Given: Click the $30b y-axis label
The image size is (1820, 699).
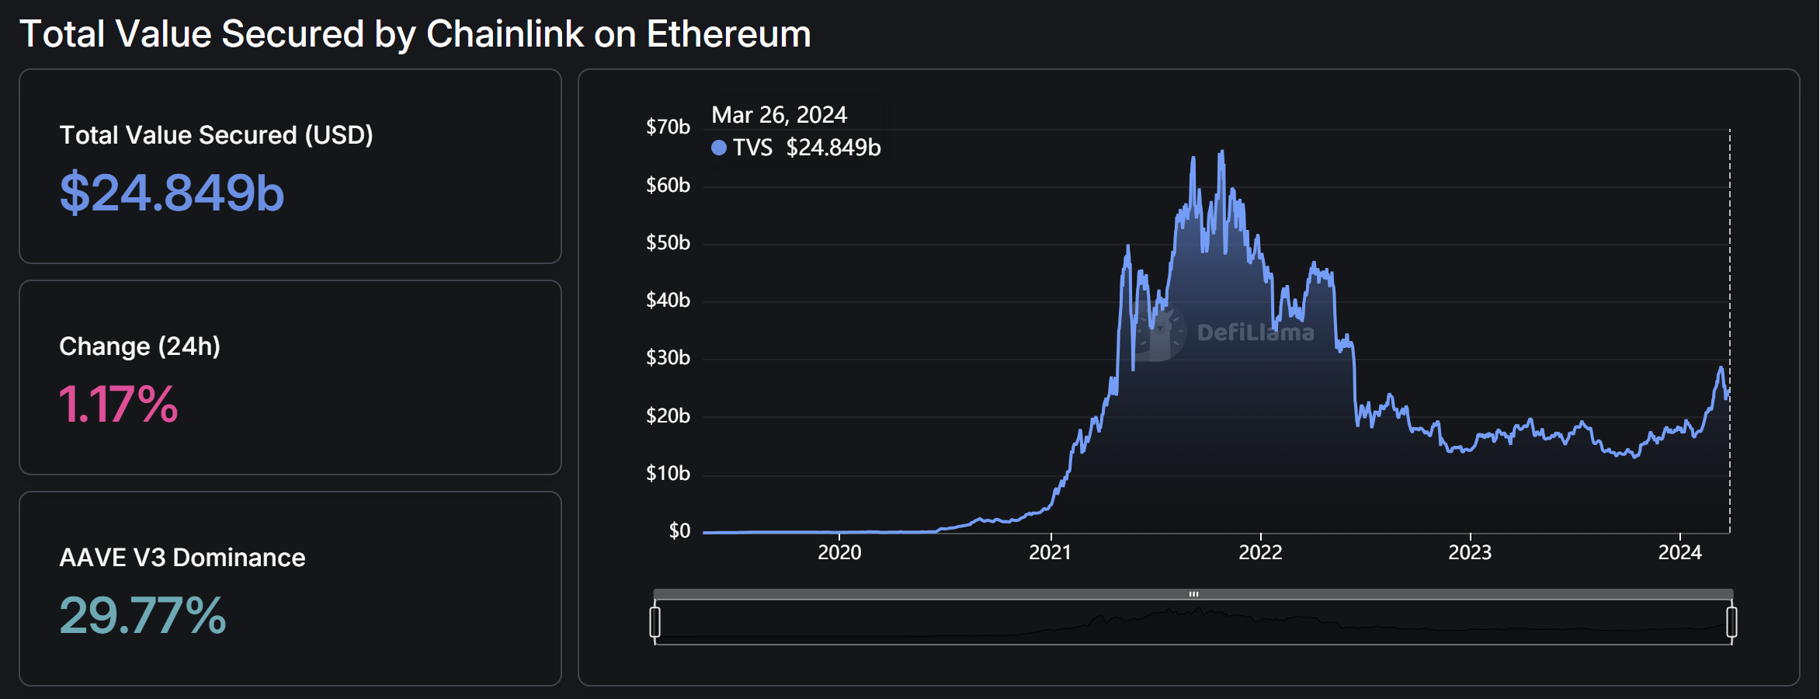Looking at the screenshot, I should [668, 357].
